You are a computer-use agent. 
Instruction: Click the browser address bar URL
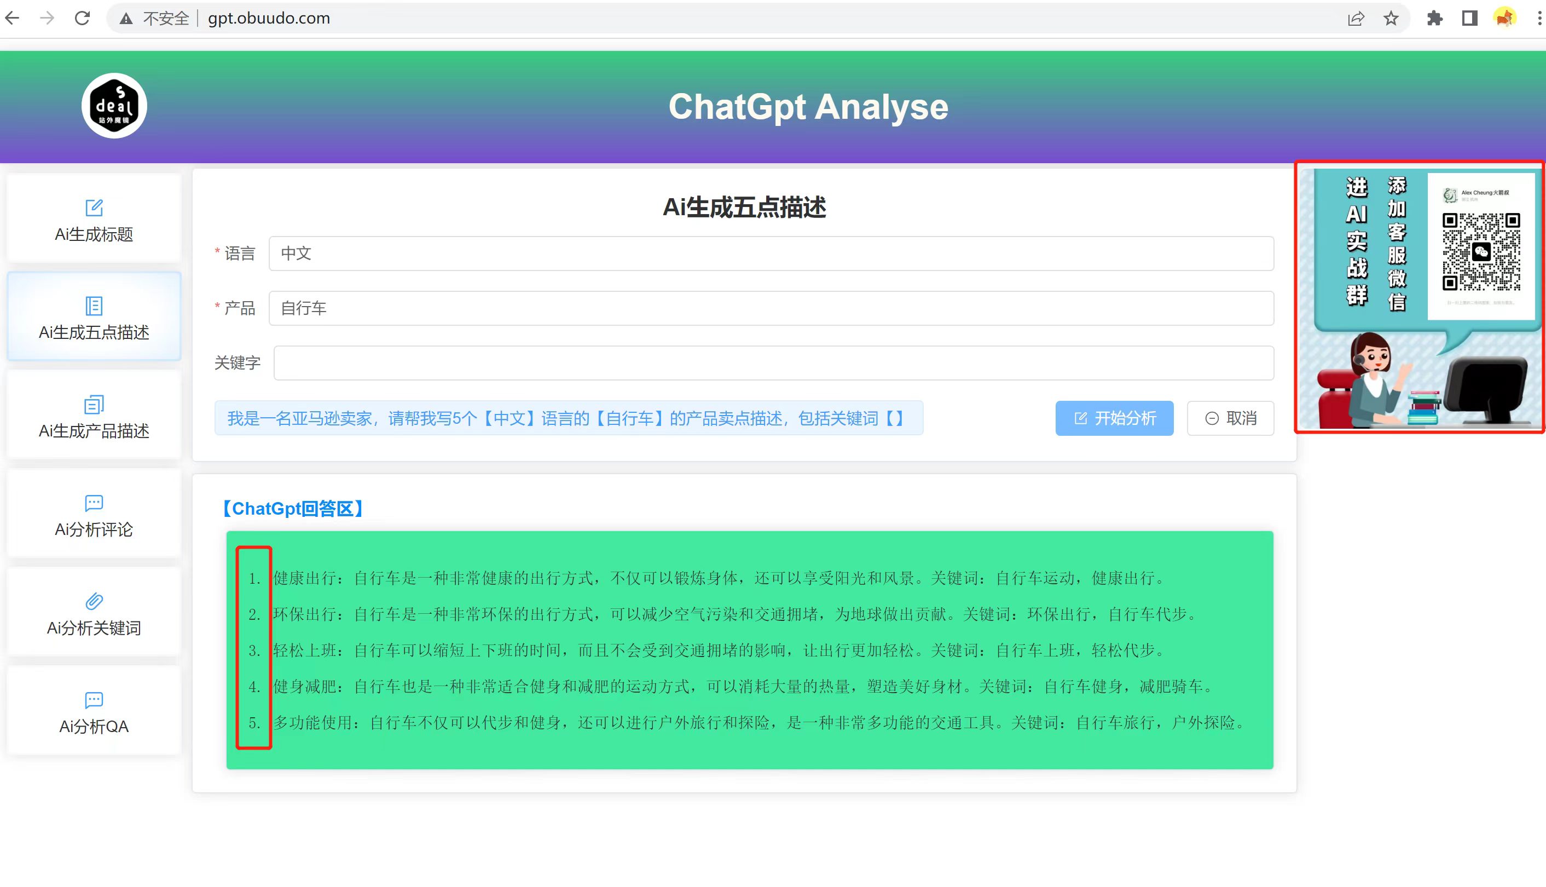tap(269, 18)
